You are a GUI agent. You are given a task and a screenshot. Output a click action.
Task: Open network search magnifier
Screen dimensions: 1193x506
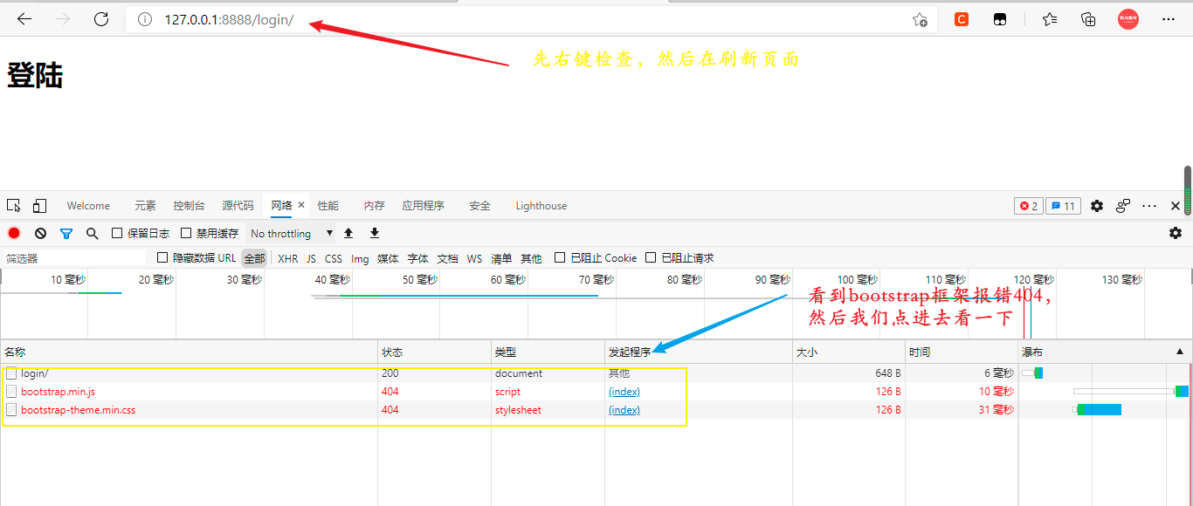92,233
